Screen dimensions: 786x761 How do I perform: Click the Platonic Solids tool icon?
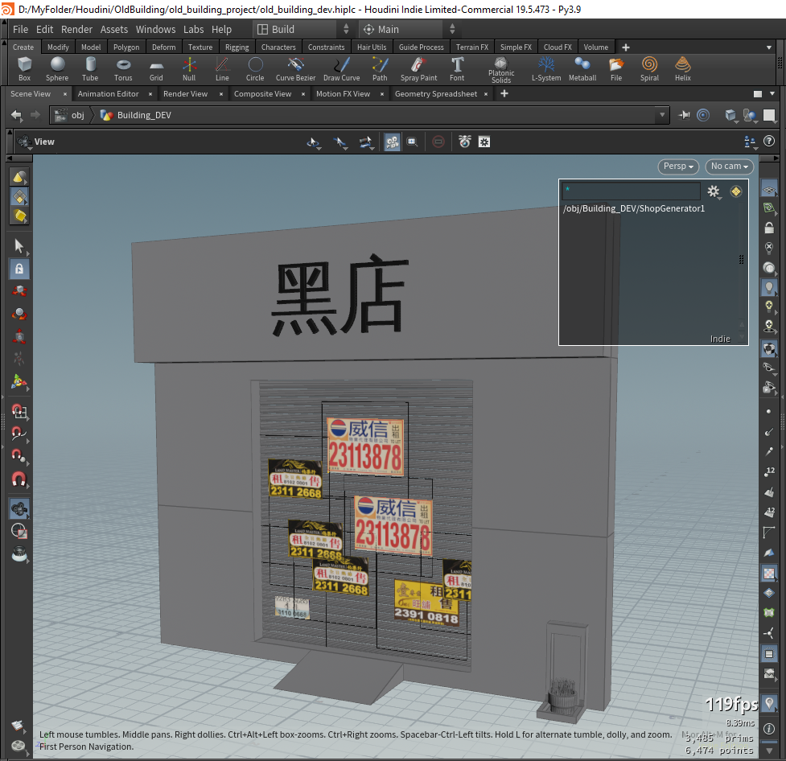pos(501,66)
